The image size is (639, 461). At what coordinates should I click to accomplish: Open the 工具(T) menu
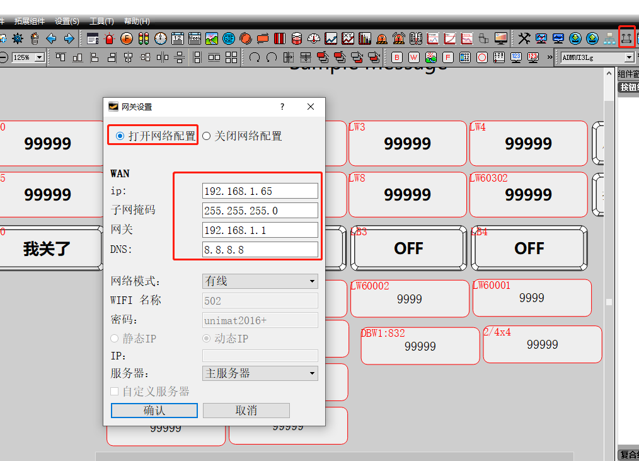click(x=102, y=21)
